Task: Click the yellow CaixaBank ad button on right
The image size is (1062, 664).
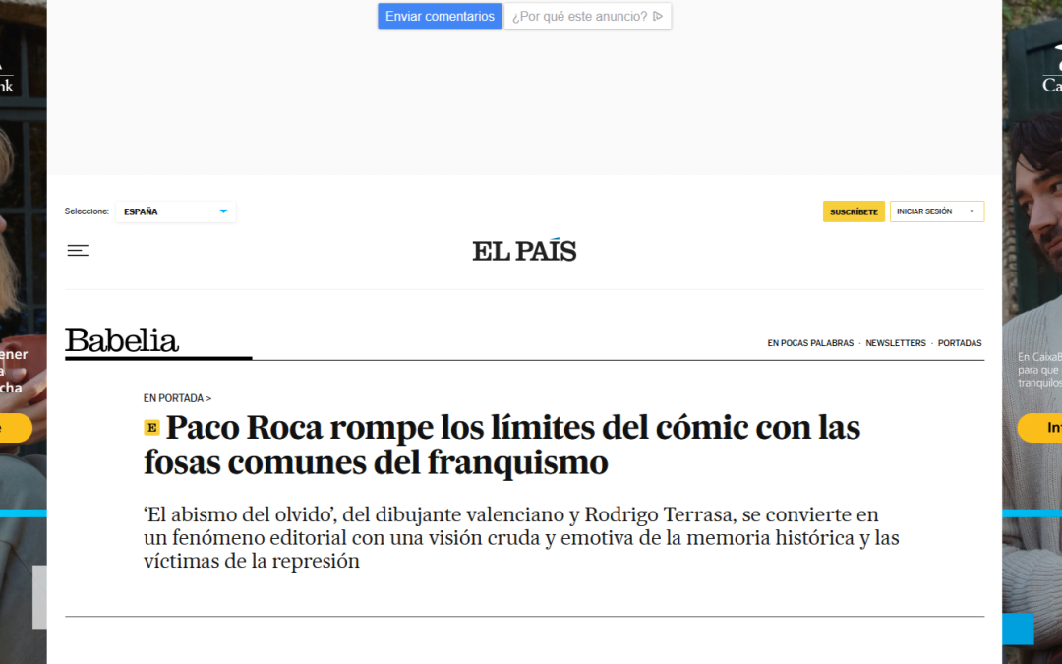Action: 1039,428
